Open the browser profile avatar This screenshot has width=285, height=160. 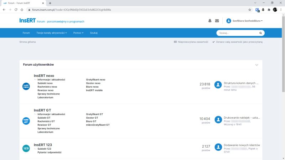tap(275, 10)
